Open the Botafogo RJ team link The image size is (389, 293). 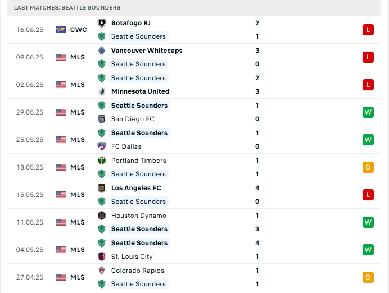point(130,23)
